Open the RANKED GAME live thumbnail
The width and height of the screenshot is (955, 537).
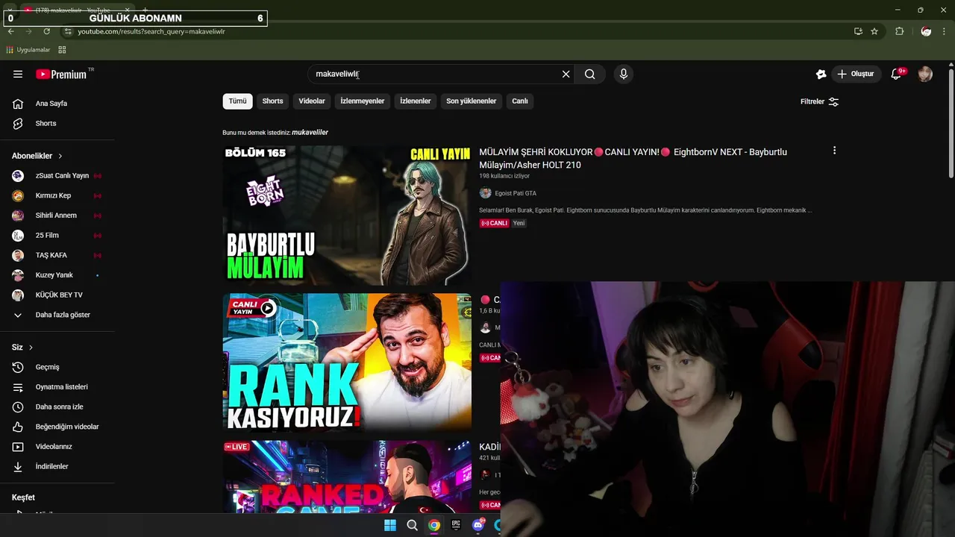pyautogui.click(x=347, y=477)
